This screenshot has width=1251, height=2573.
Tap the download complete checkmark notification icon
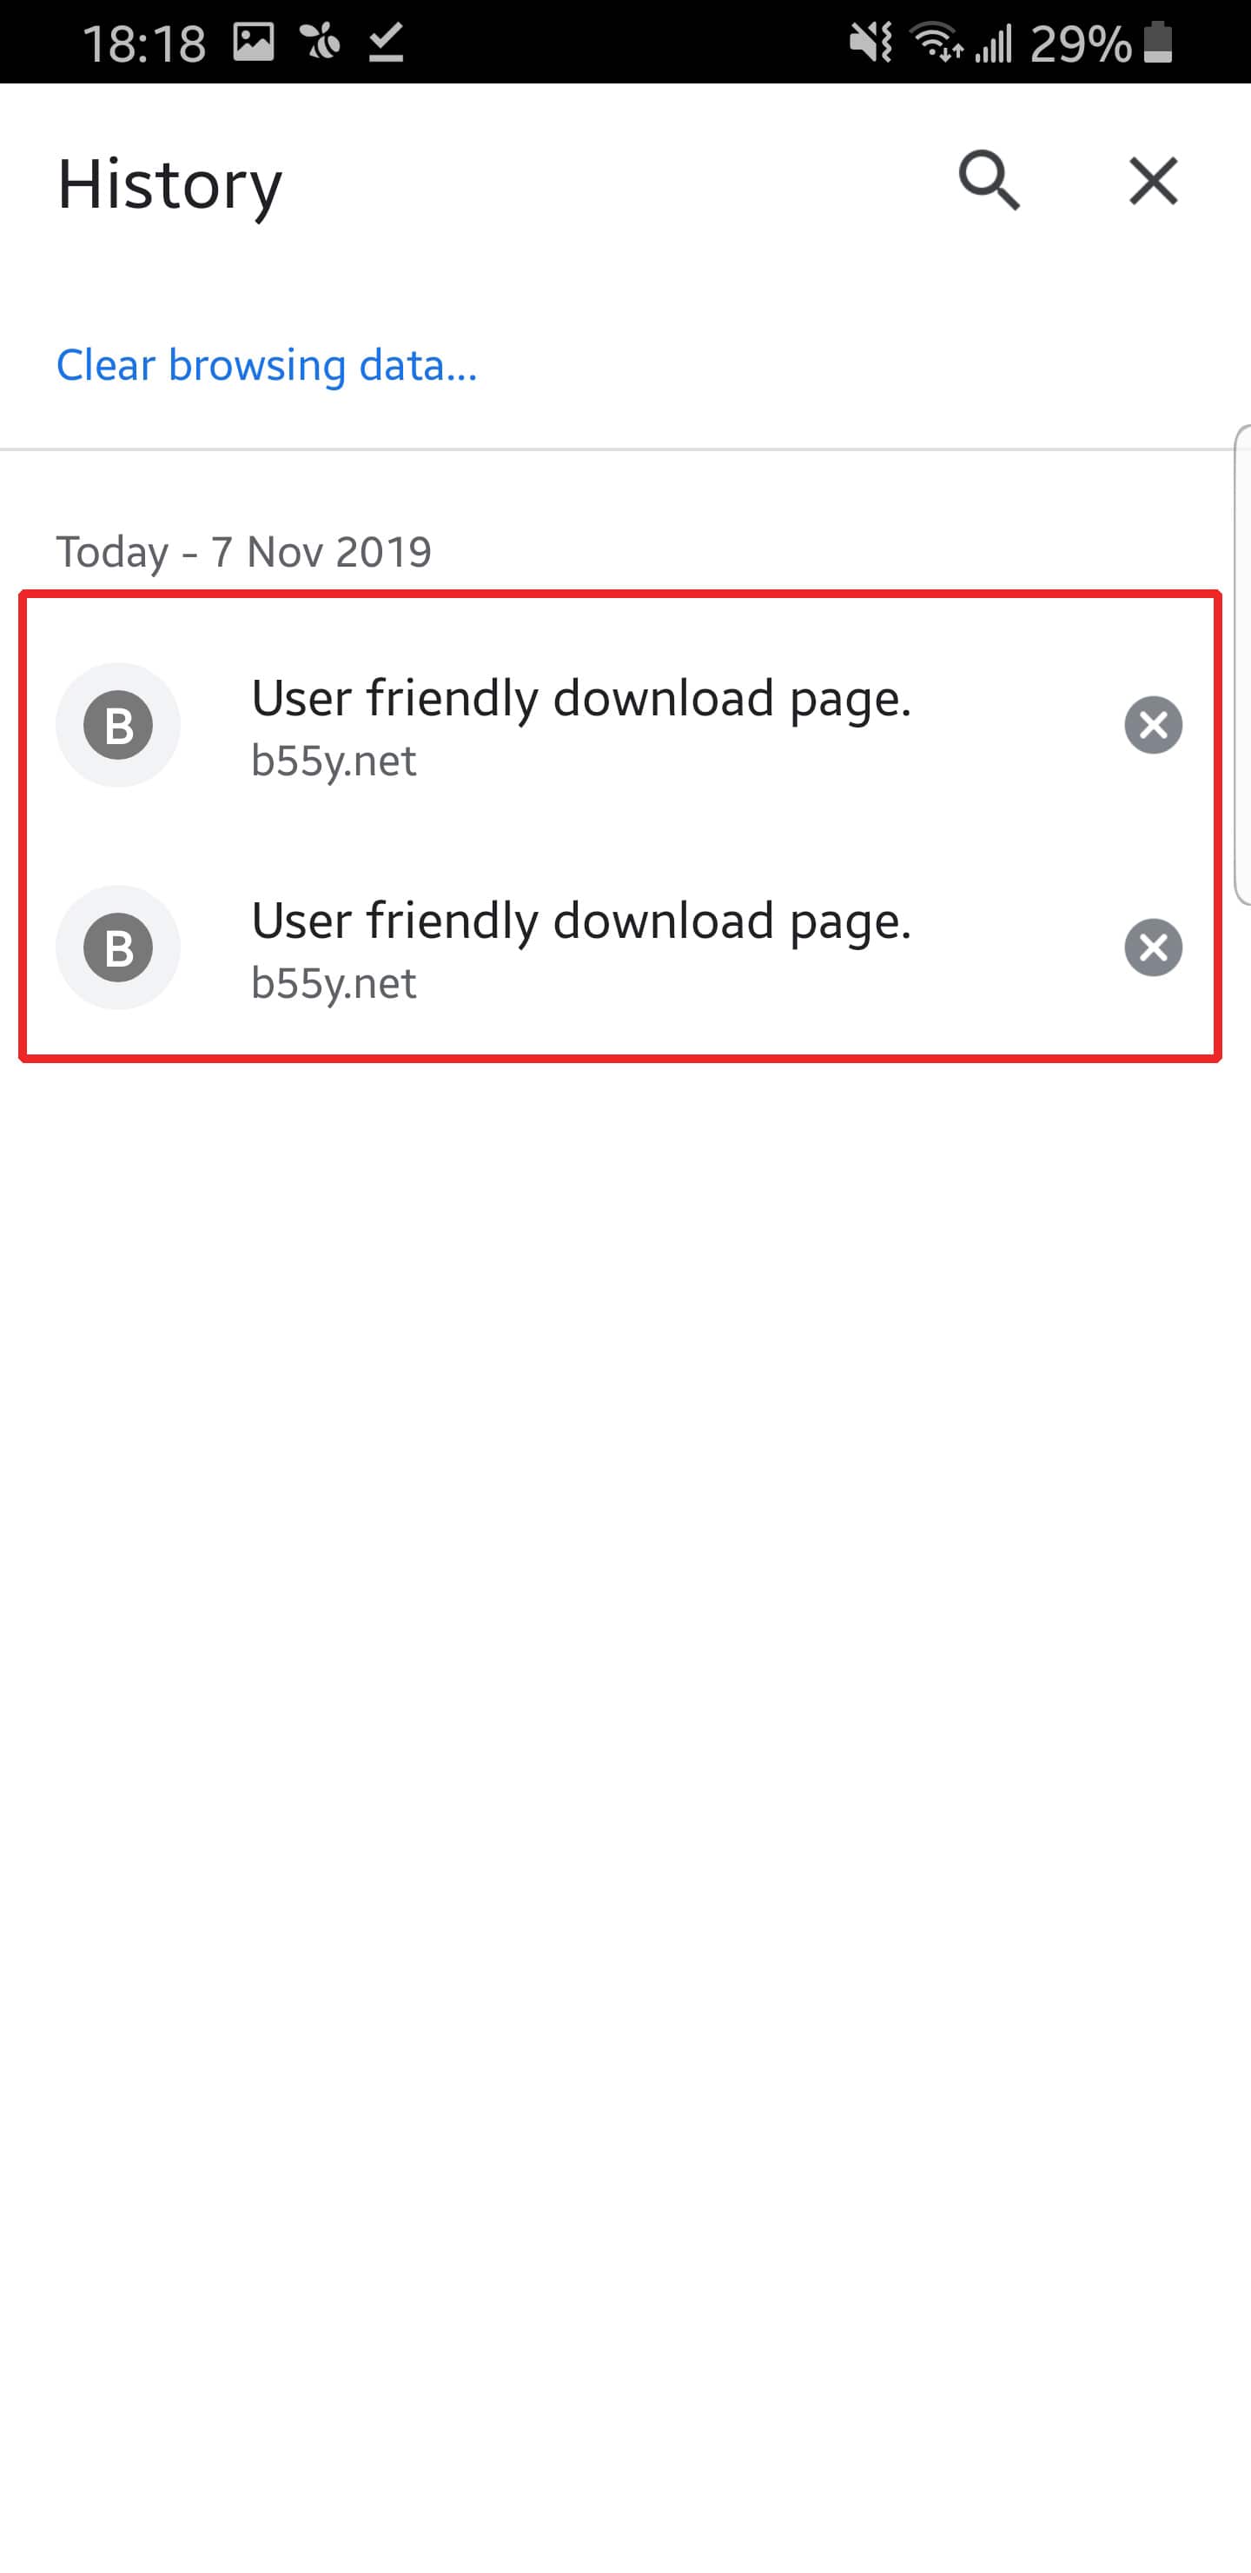386,43
